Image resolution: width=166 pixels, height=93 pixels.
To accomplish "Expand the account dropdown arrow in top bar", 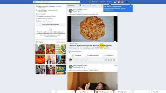I will pos(130,2).
